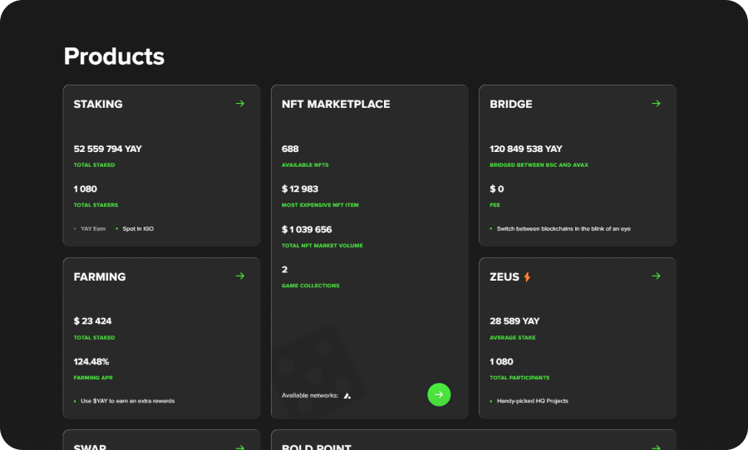Click TOTAL NFT MARKET VOLUME label
The width and height of the screenshot is (748, 450).
(x=322, y=246)
